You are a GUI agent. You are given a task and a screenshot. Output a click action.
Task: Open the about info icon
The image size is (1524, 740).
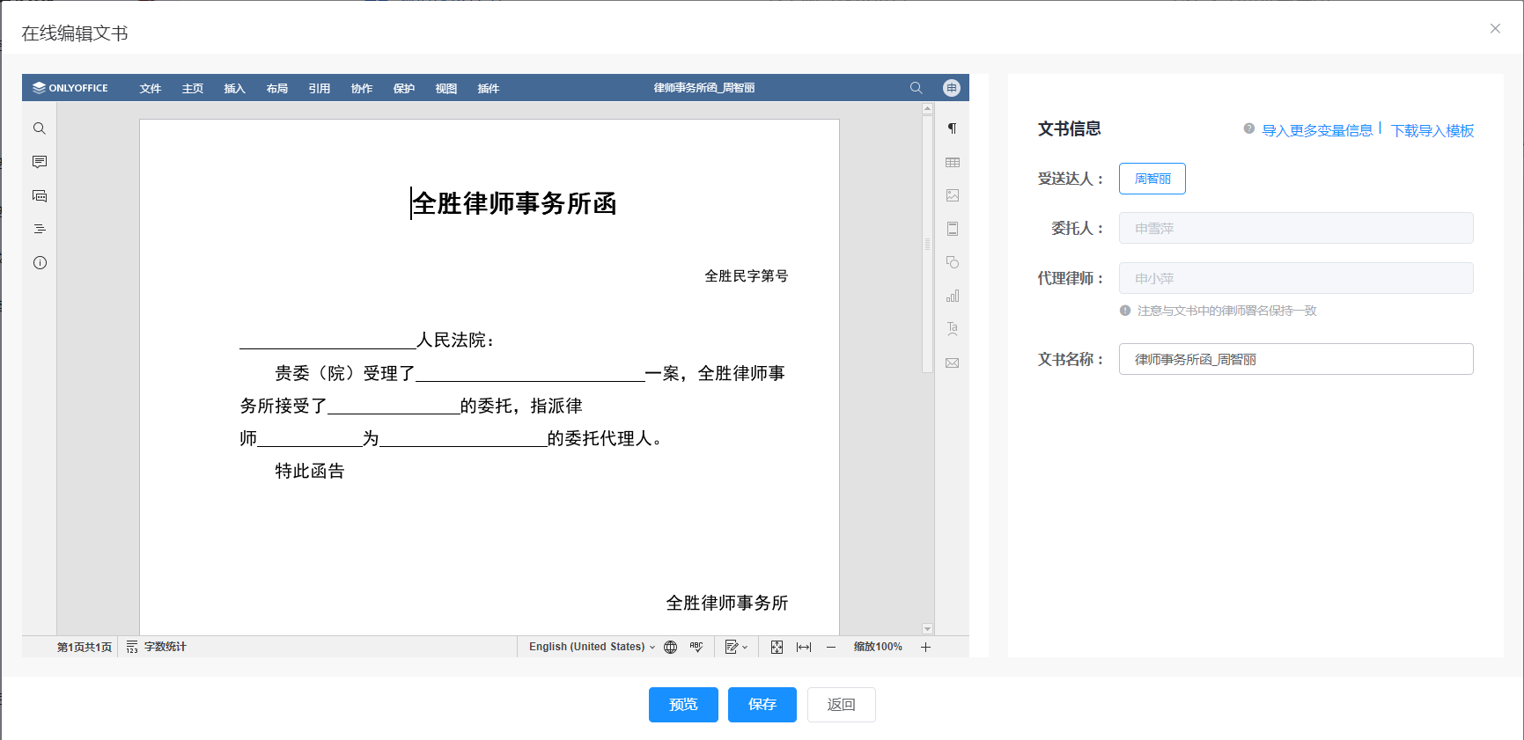pyautogui.click(x=40, y=262)
